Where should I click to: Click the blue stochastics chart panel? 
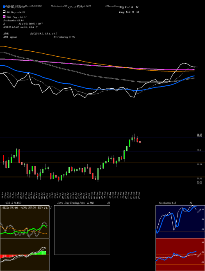(x=180, y=222)
